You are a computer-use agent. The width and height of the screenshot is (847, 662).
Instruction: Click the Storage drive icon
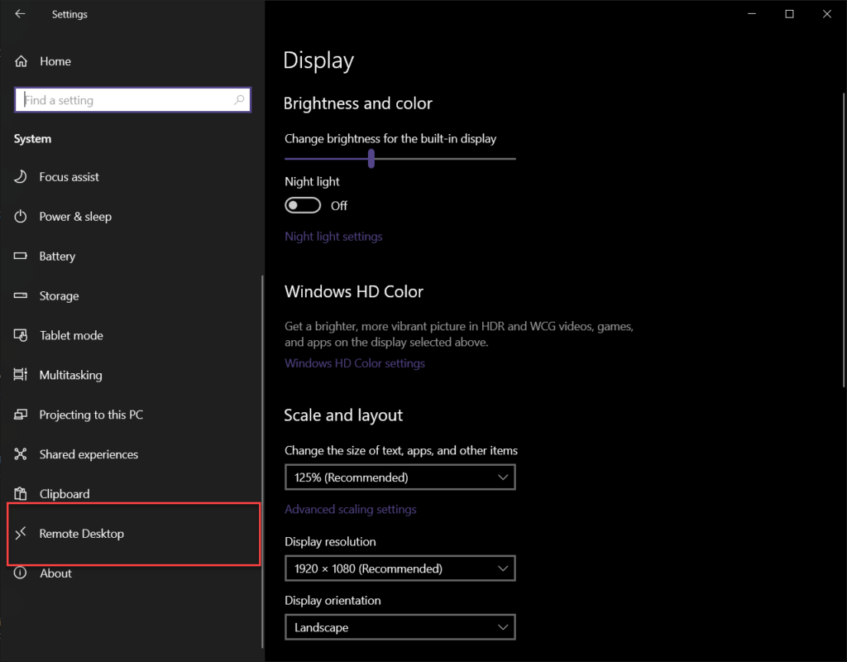point(21,295)
